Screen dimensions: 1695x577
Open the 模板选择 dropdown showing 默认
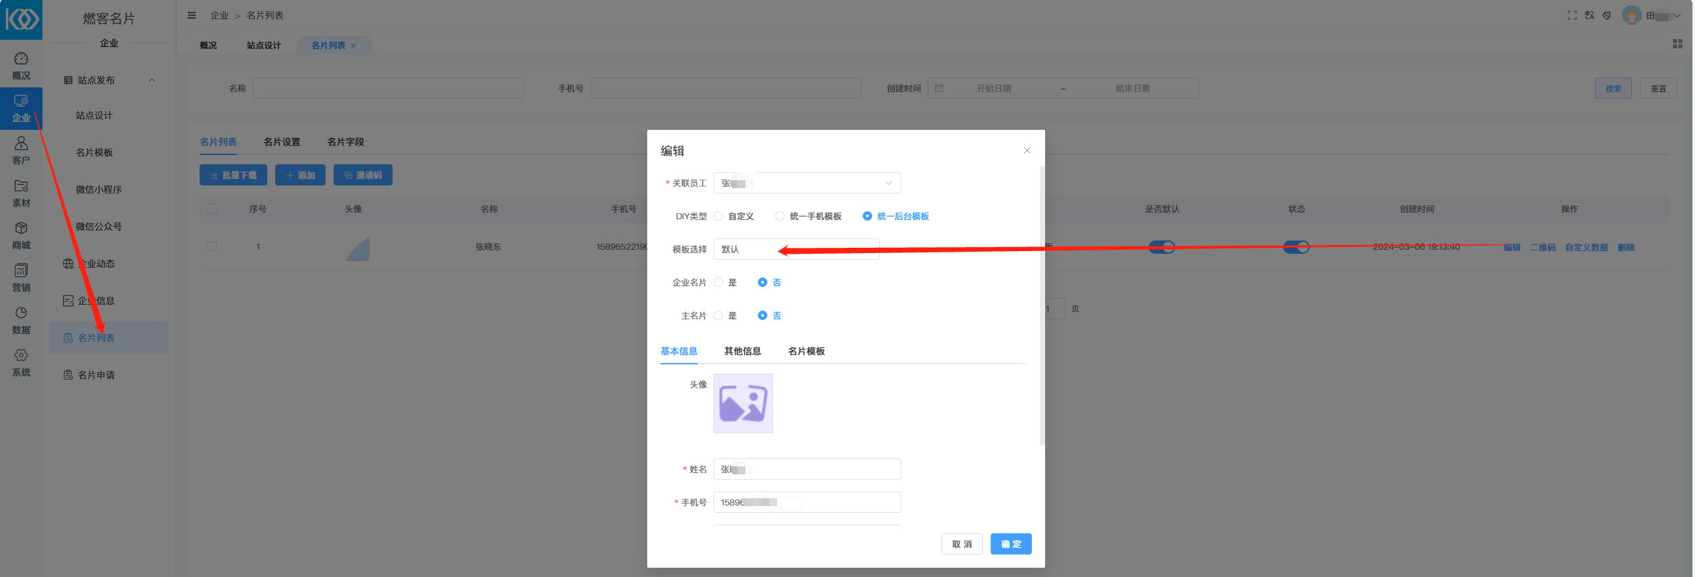coord(796,249)
